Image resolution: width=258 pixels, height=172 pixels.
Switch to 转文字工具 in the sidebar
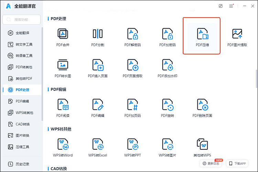[22, 44]
